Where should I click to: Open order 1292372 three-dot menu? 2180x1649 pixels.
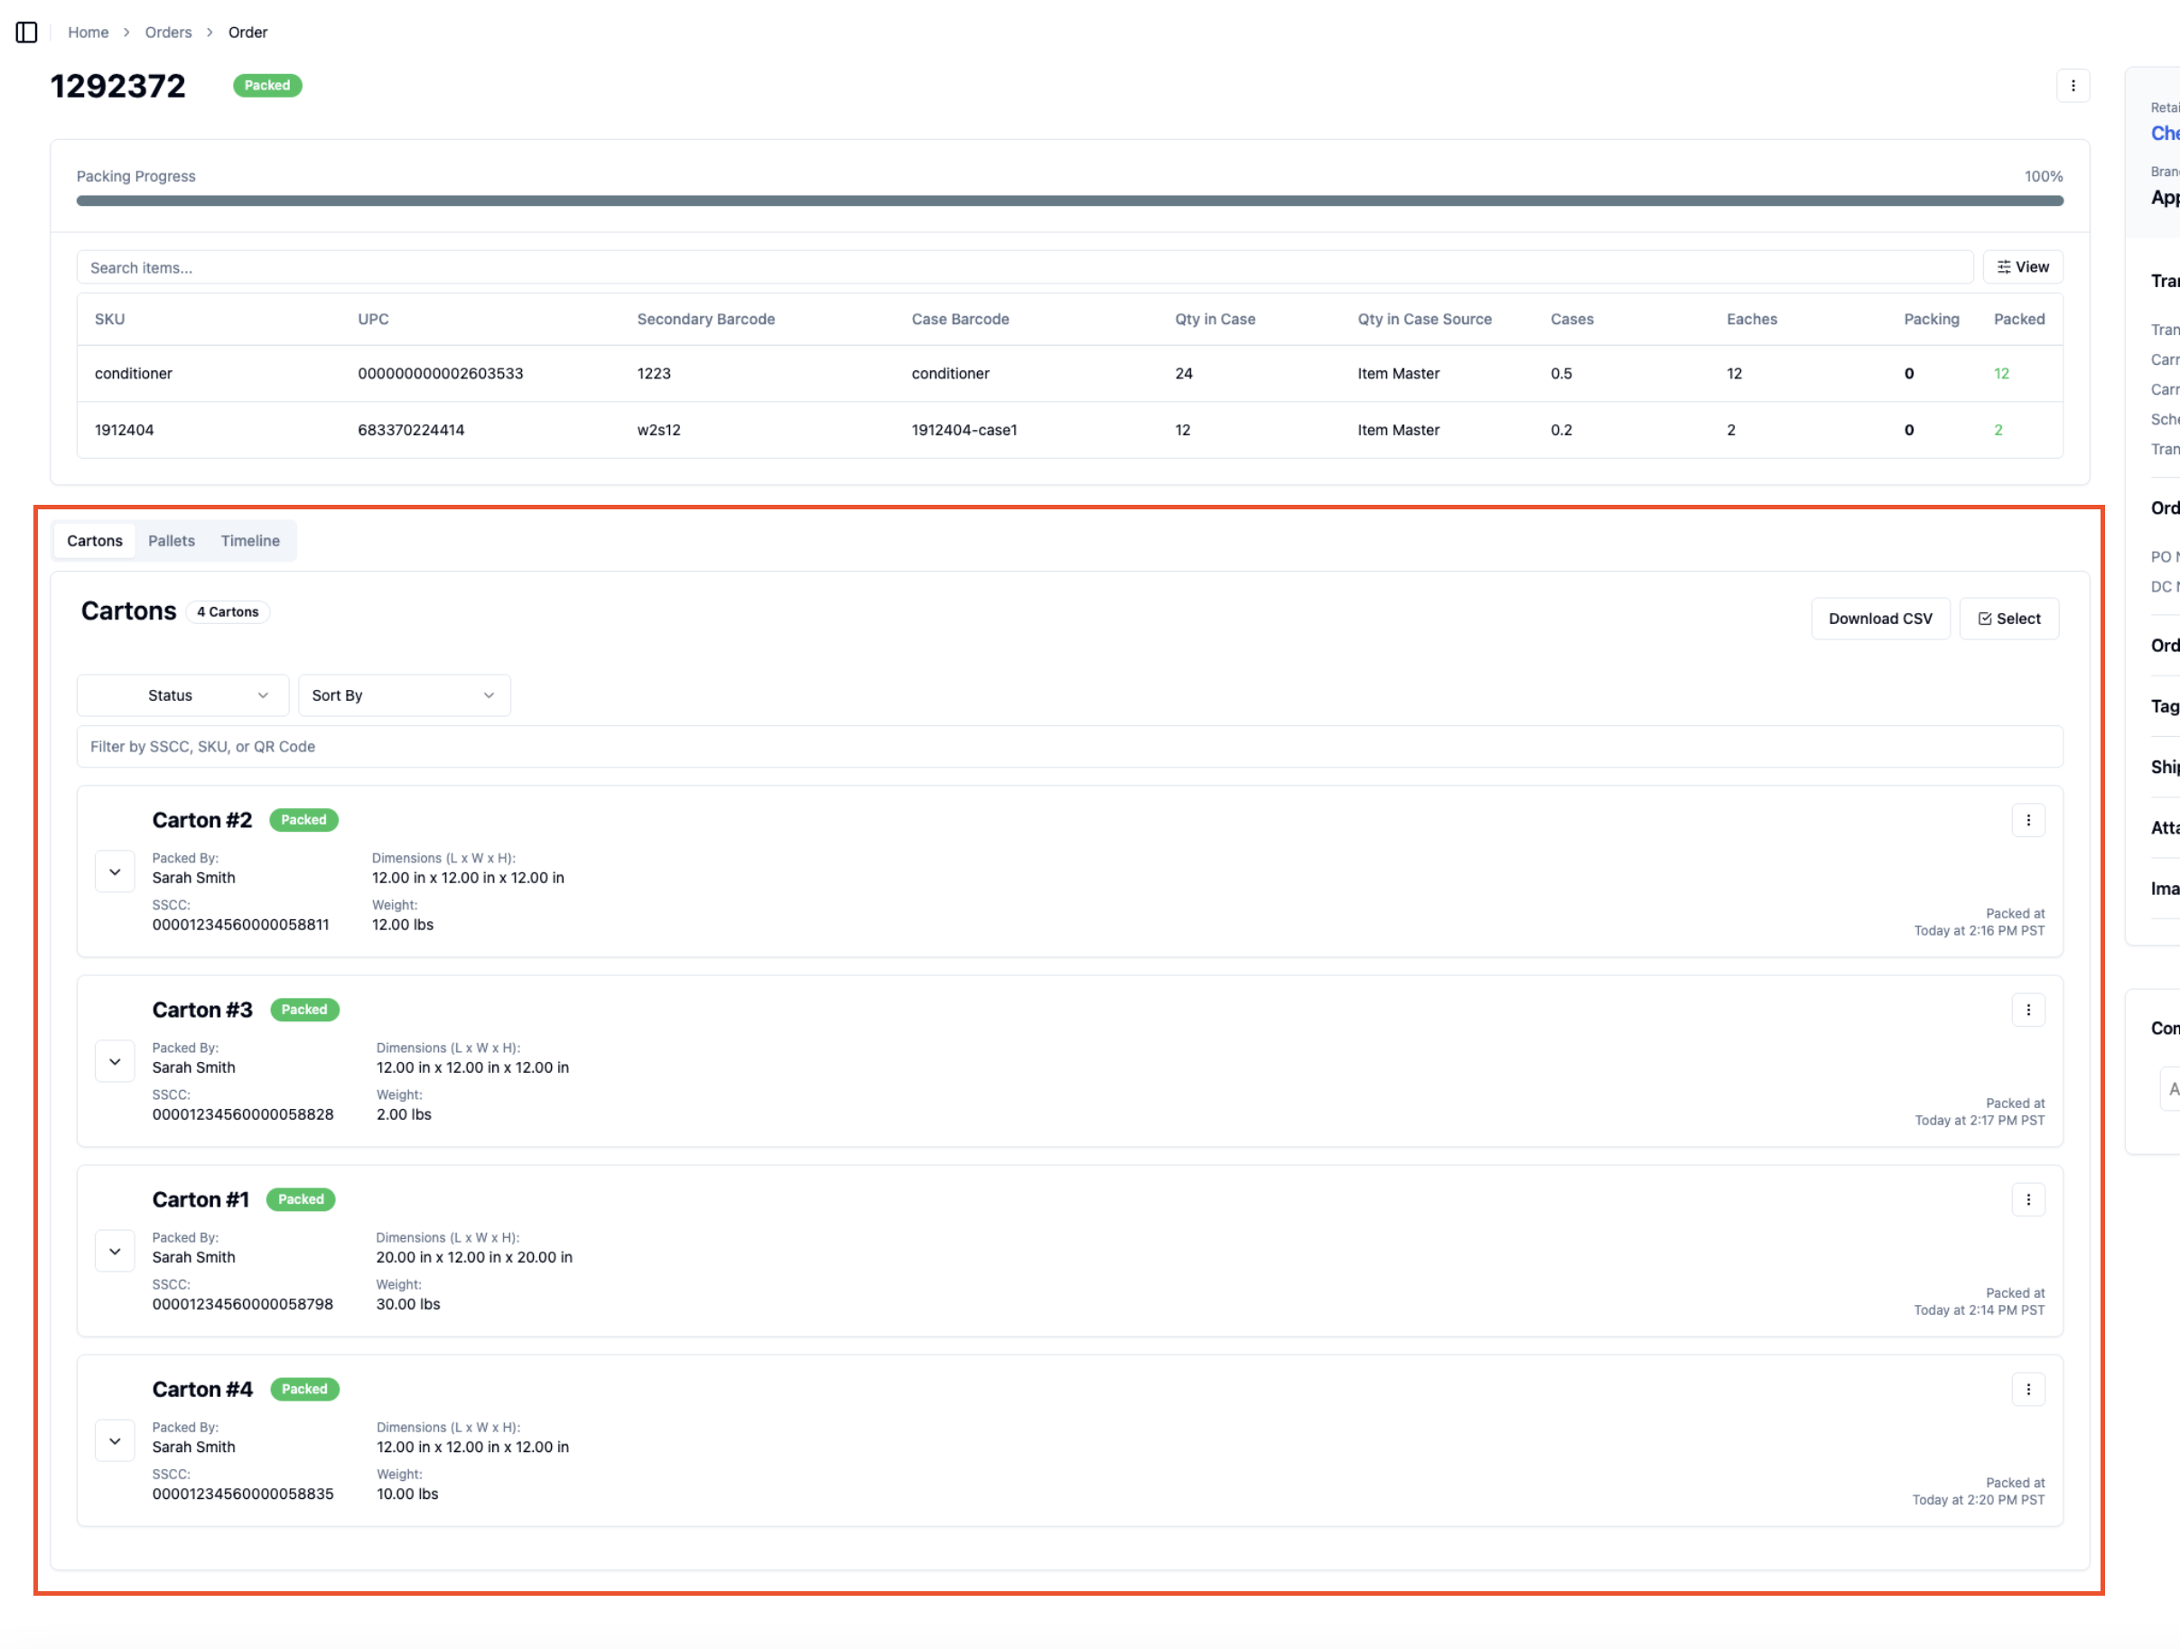coord(2073,86)
